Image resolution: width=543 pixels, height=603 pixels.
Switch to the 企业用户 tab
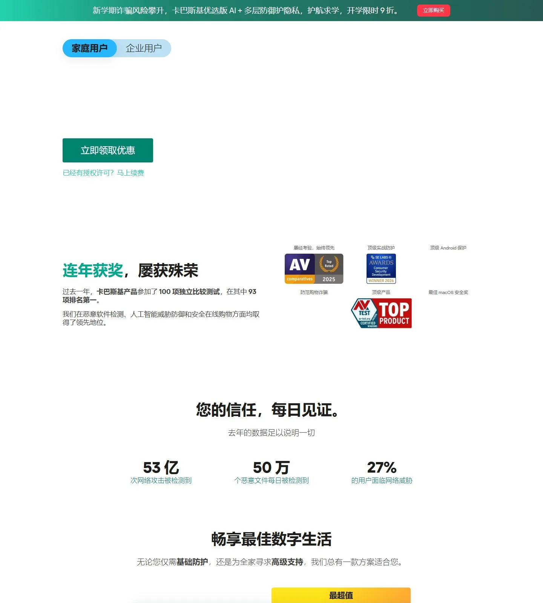pyautogui.click(x=144, y=48)
